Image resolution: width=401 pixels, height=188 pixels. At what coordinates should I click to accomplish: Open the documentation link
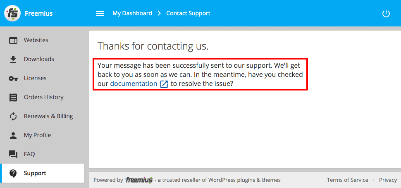(x=134, y=84)
